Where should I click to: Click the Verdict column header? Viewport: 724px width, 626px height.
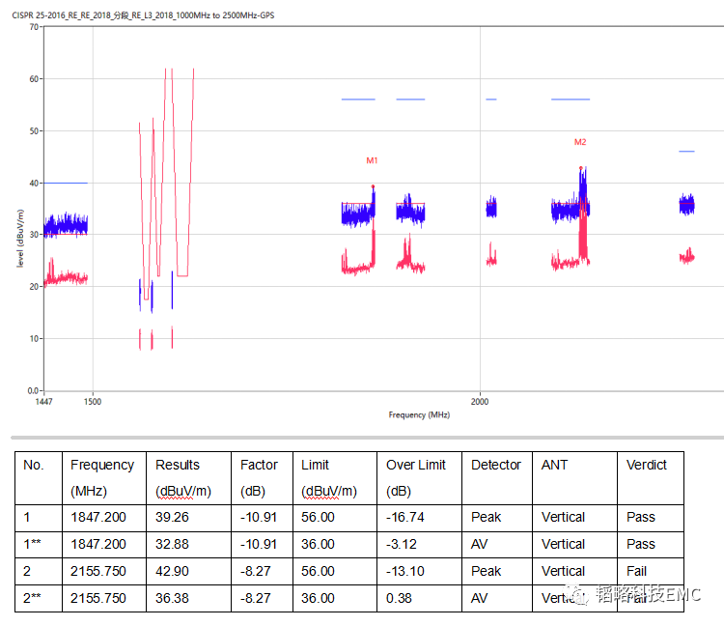(646, 465)
